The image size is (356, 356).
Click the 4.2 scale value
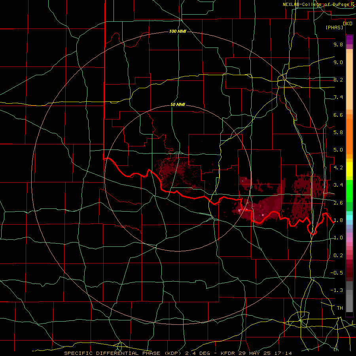click(338, 168)
